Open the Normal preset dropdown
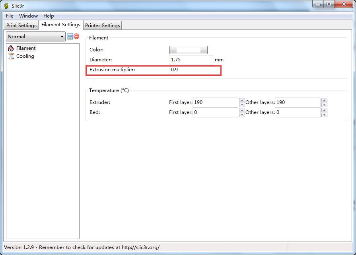This screenshot has width=356, height=255. pos(36,36)
